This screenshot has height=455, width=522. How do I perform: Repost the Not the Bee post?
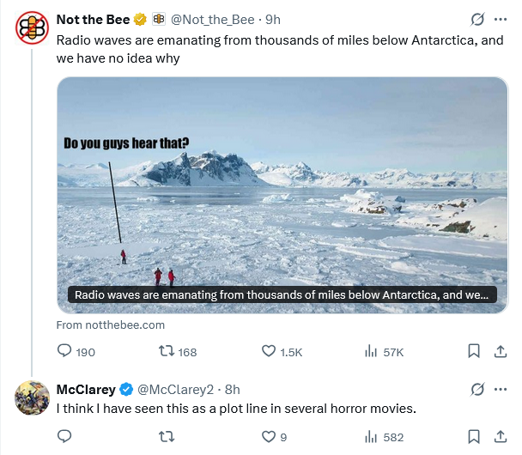pos(167,351)
